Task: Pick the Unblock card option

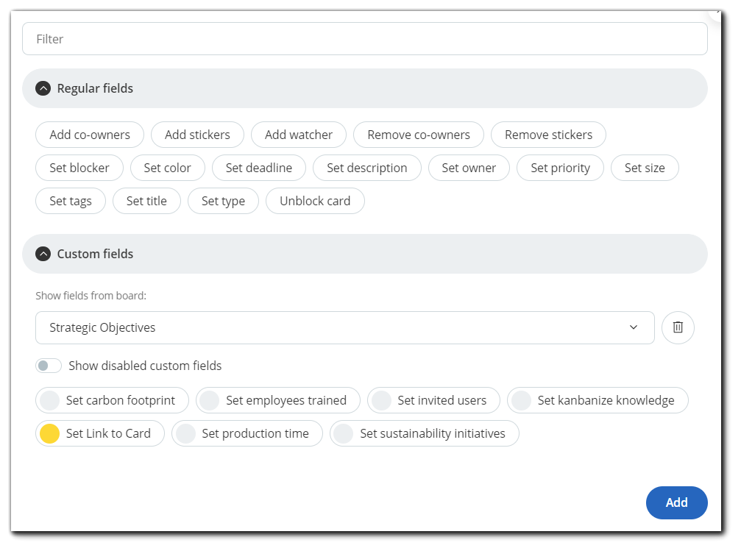Action: 315,201
